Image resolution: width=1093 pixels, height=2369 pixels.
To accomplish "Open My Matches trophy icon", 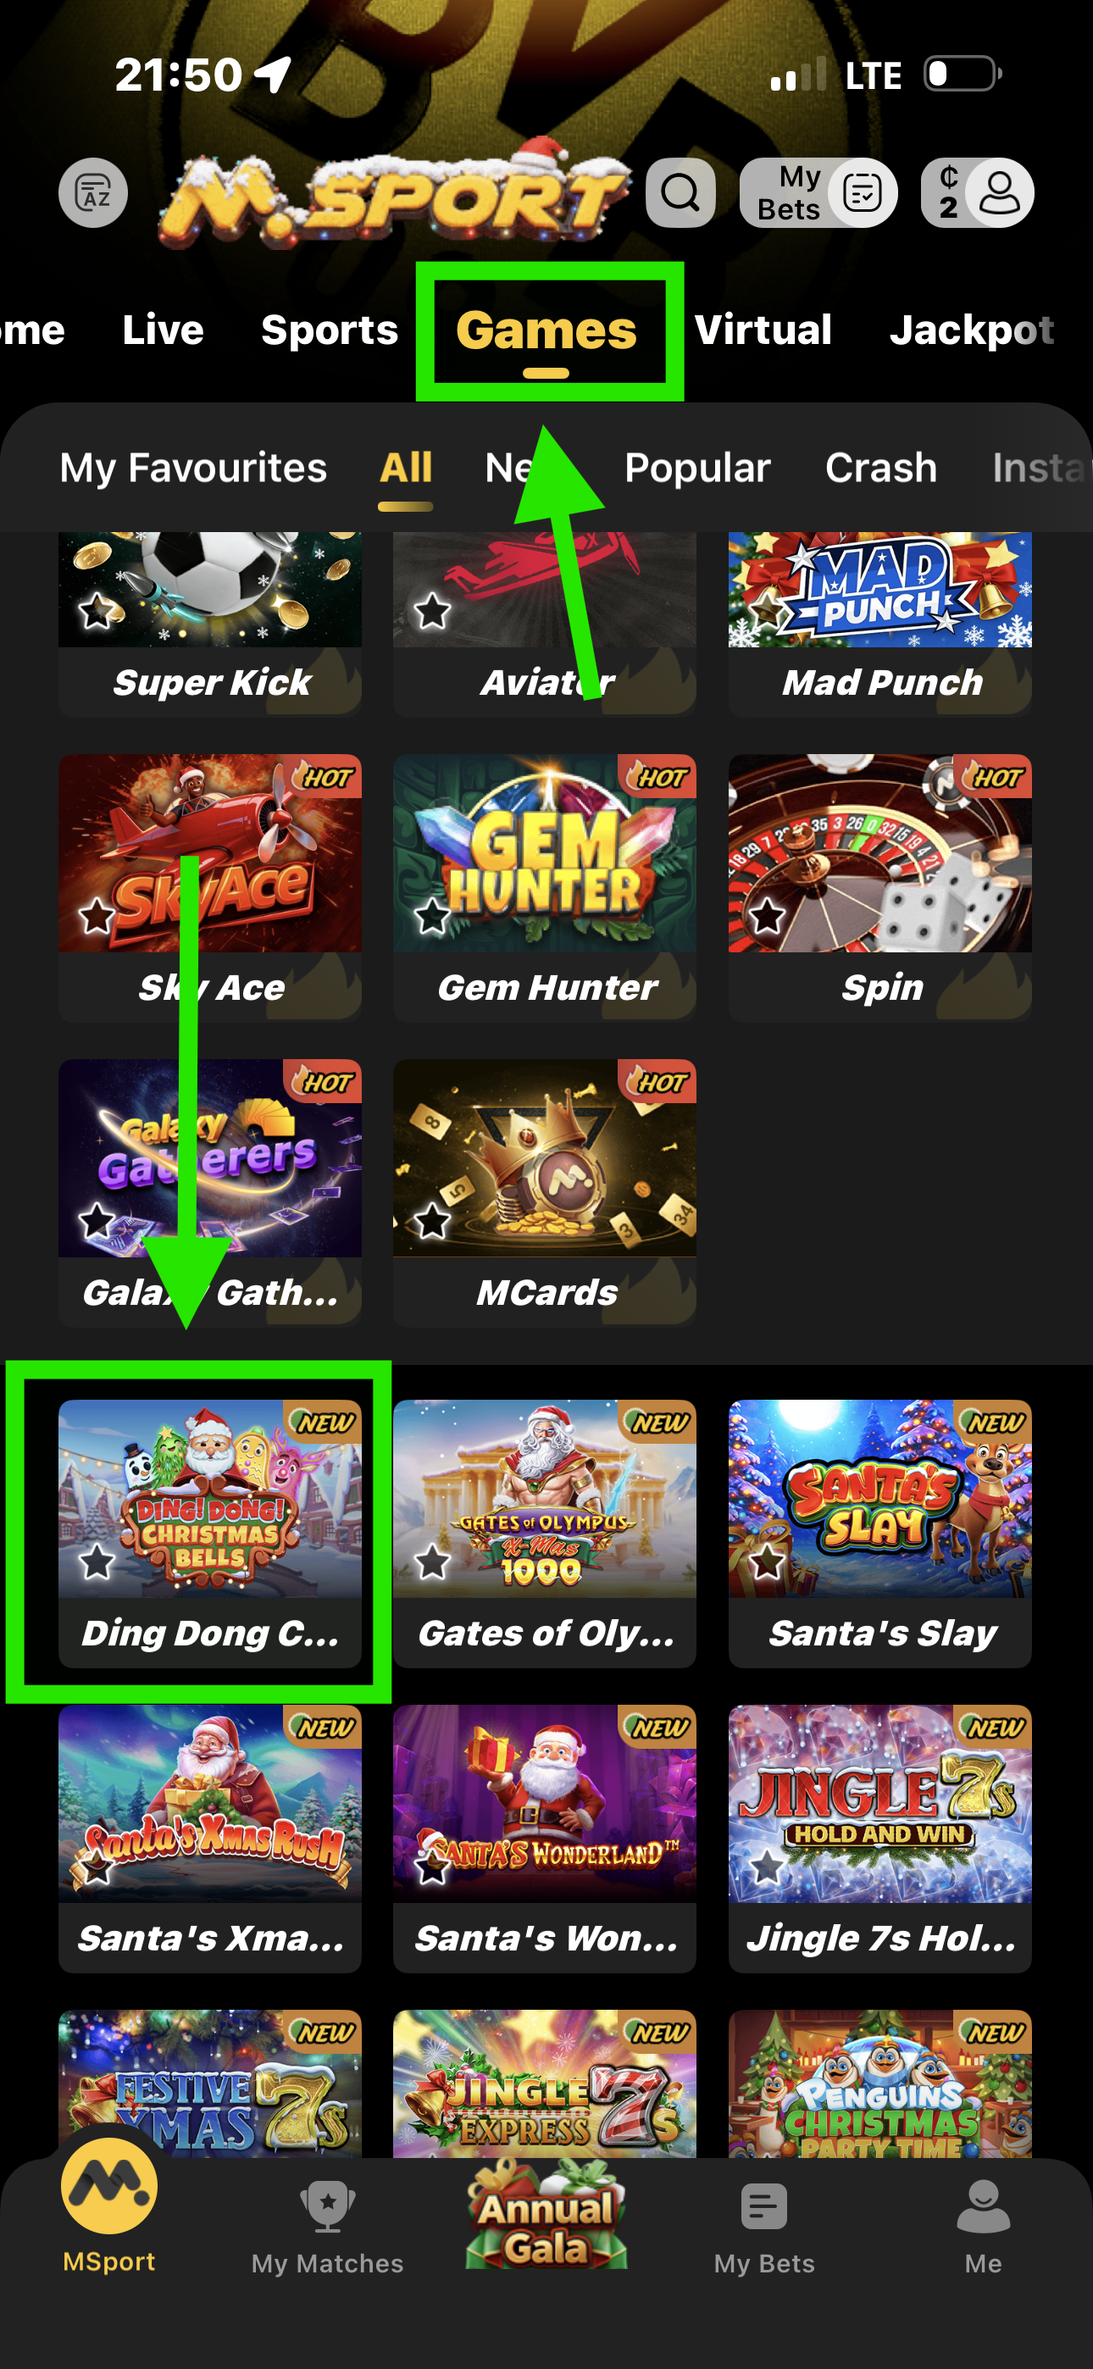I will pyautogui.click(x=328, y=2206).
